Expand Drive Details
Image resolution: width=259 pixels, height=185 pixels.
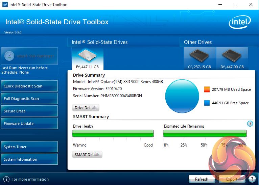(x=86, y=108)
